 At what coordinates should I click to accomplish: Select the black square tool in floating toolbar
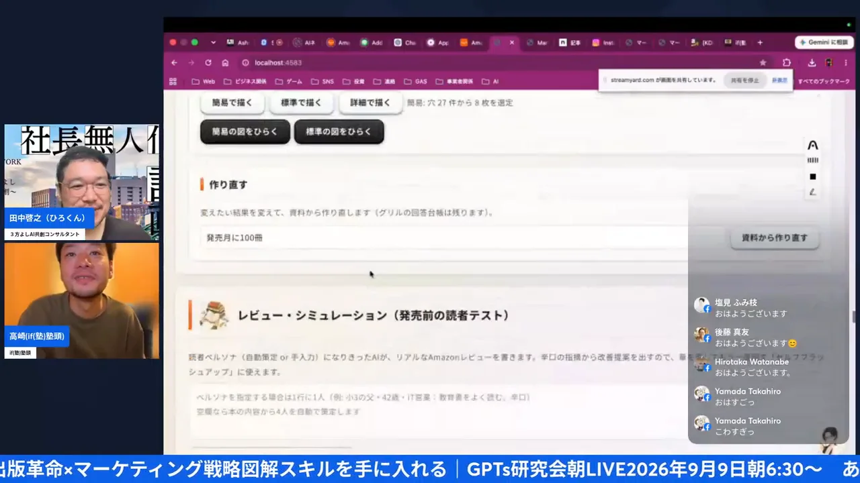click(813, 176)
